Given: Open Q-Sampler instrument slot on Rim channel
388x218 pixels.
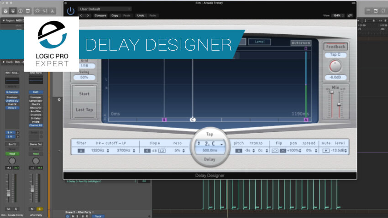Looking at the screenshot, I should click(12, 92).
